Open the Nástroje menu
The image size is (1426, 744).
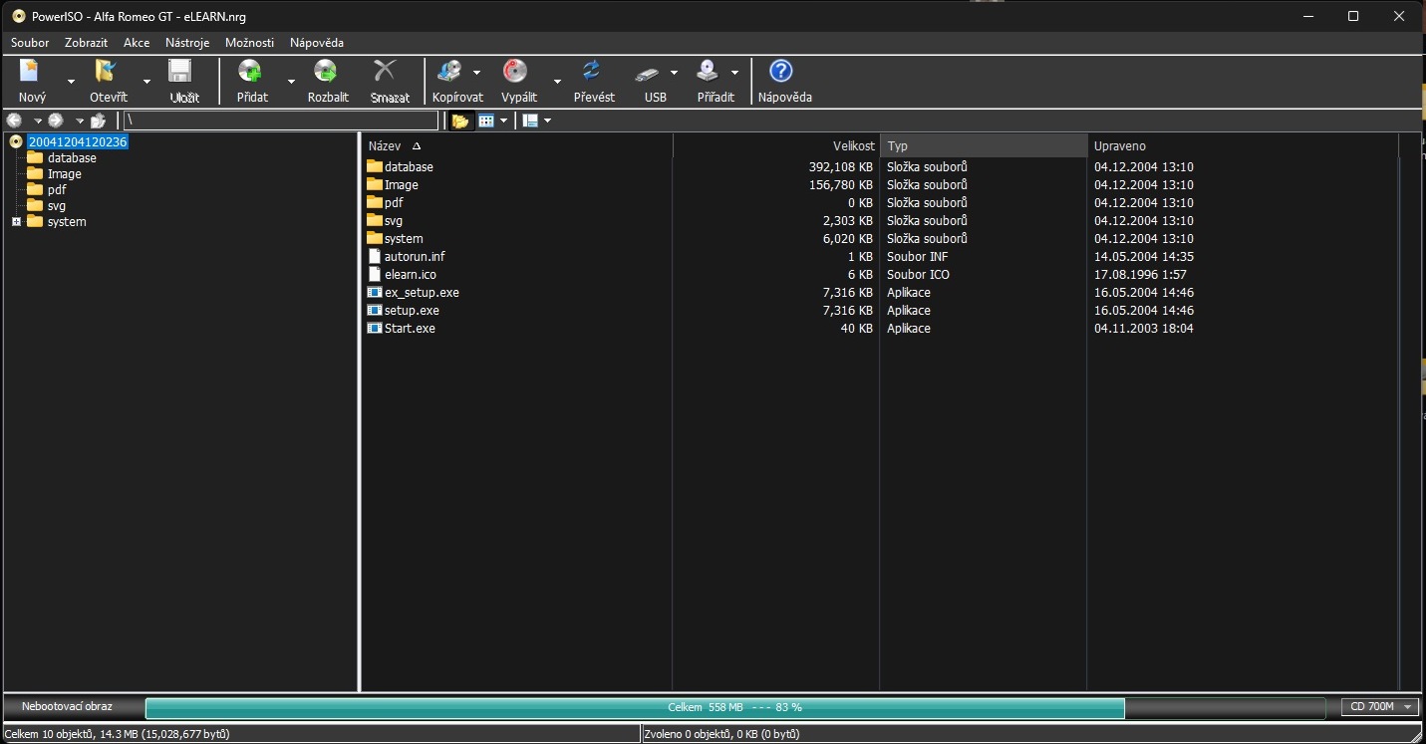click(187, 43)
